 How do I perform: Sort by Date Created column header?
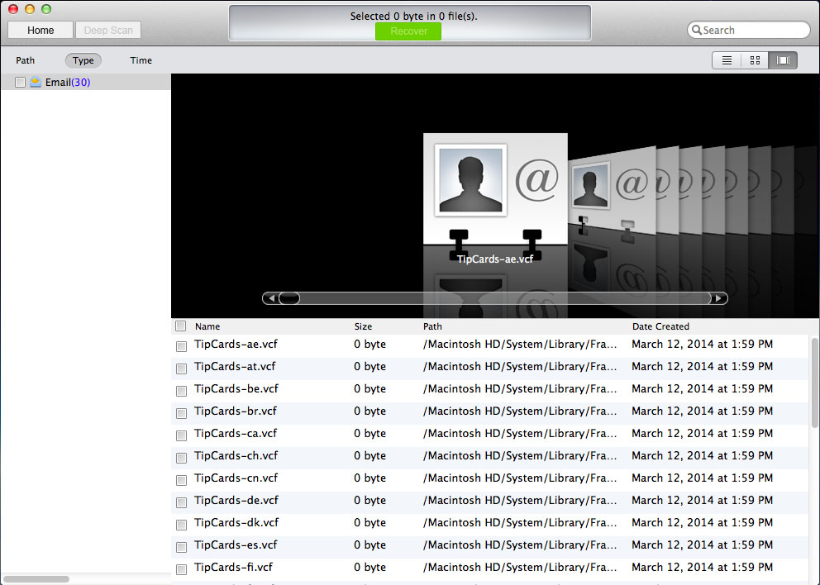click(660, 326)
